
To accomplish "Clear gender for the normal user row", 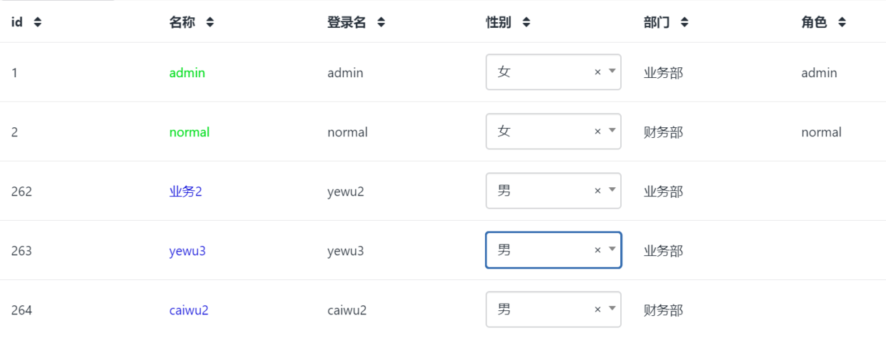I will coord(597,131).
